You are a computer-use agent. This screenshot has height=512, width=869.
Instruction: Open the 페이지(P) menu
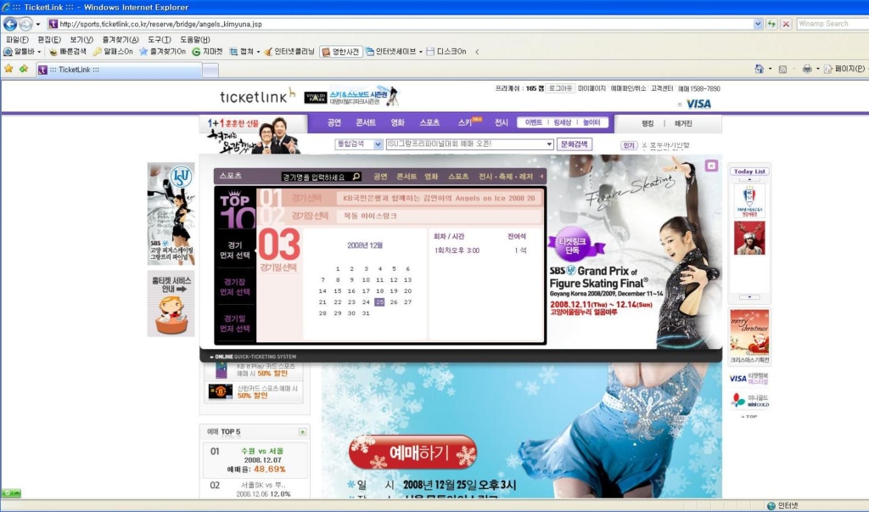[844, 69]
